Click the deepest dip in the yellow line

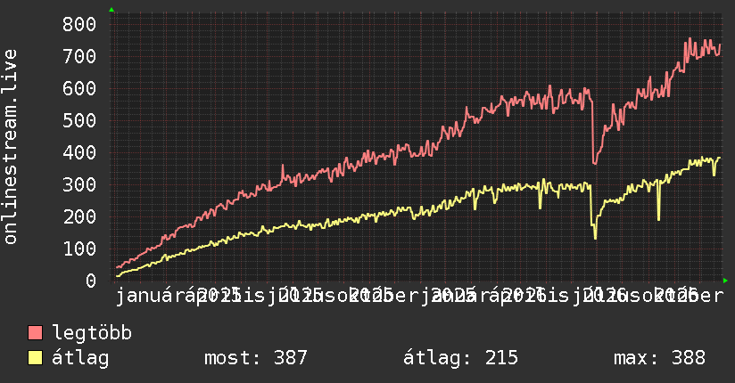pyautogui.click(x=595, y=238)
